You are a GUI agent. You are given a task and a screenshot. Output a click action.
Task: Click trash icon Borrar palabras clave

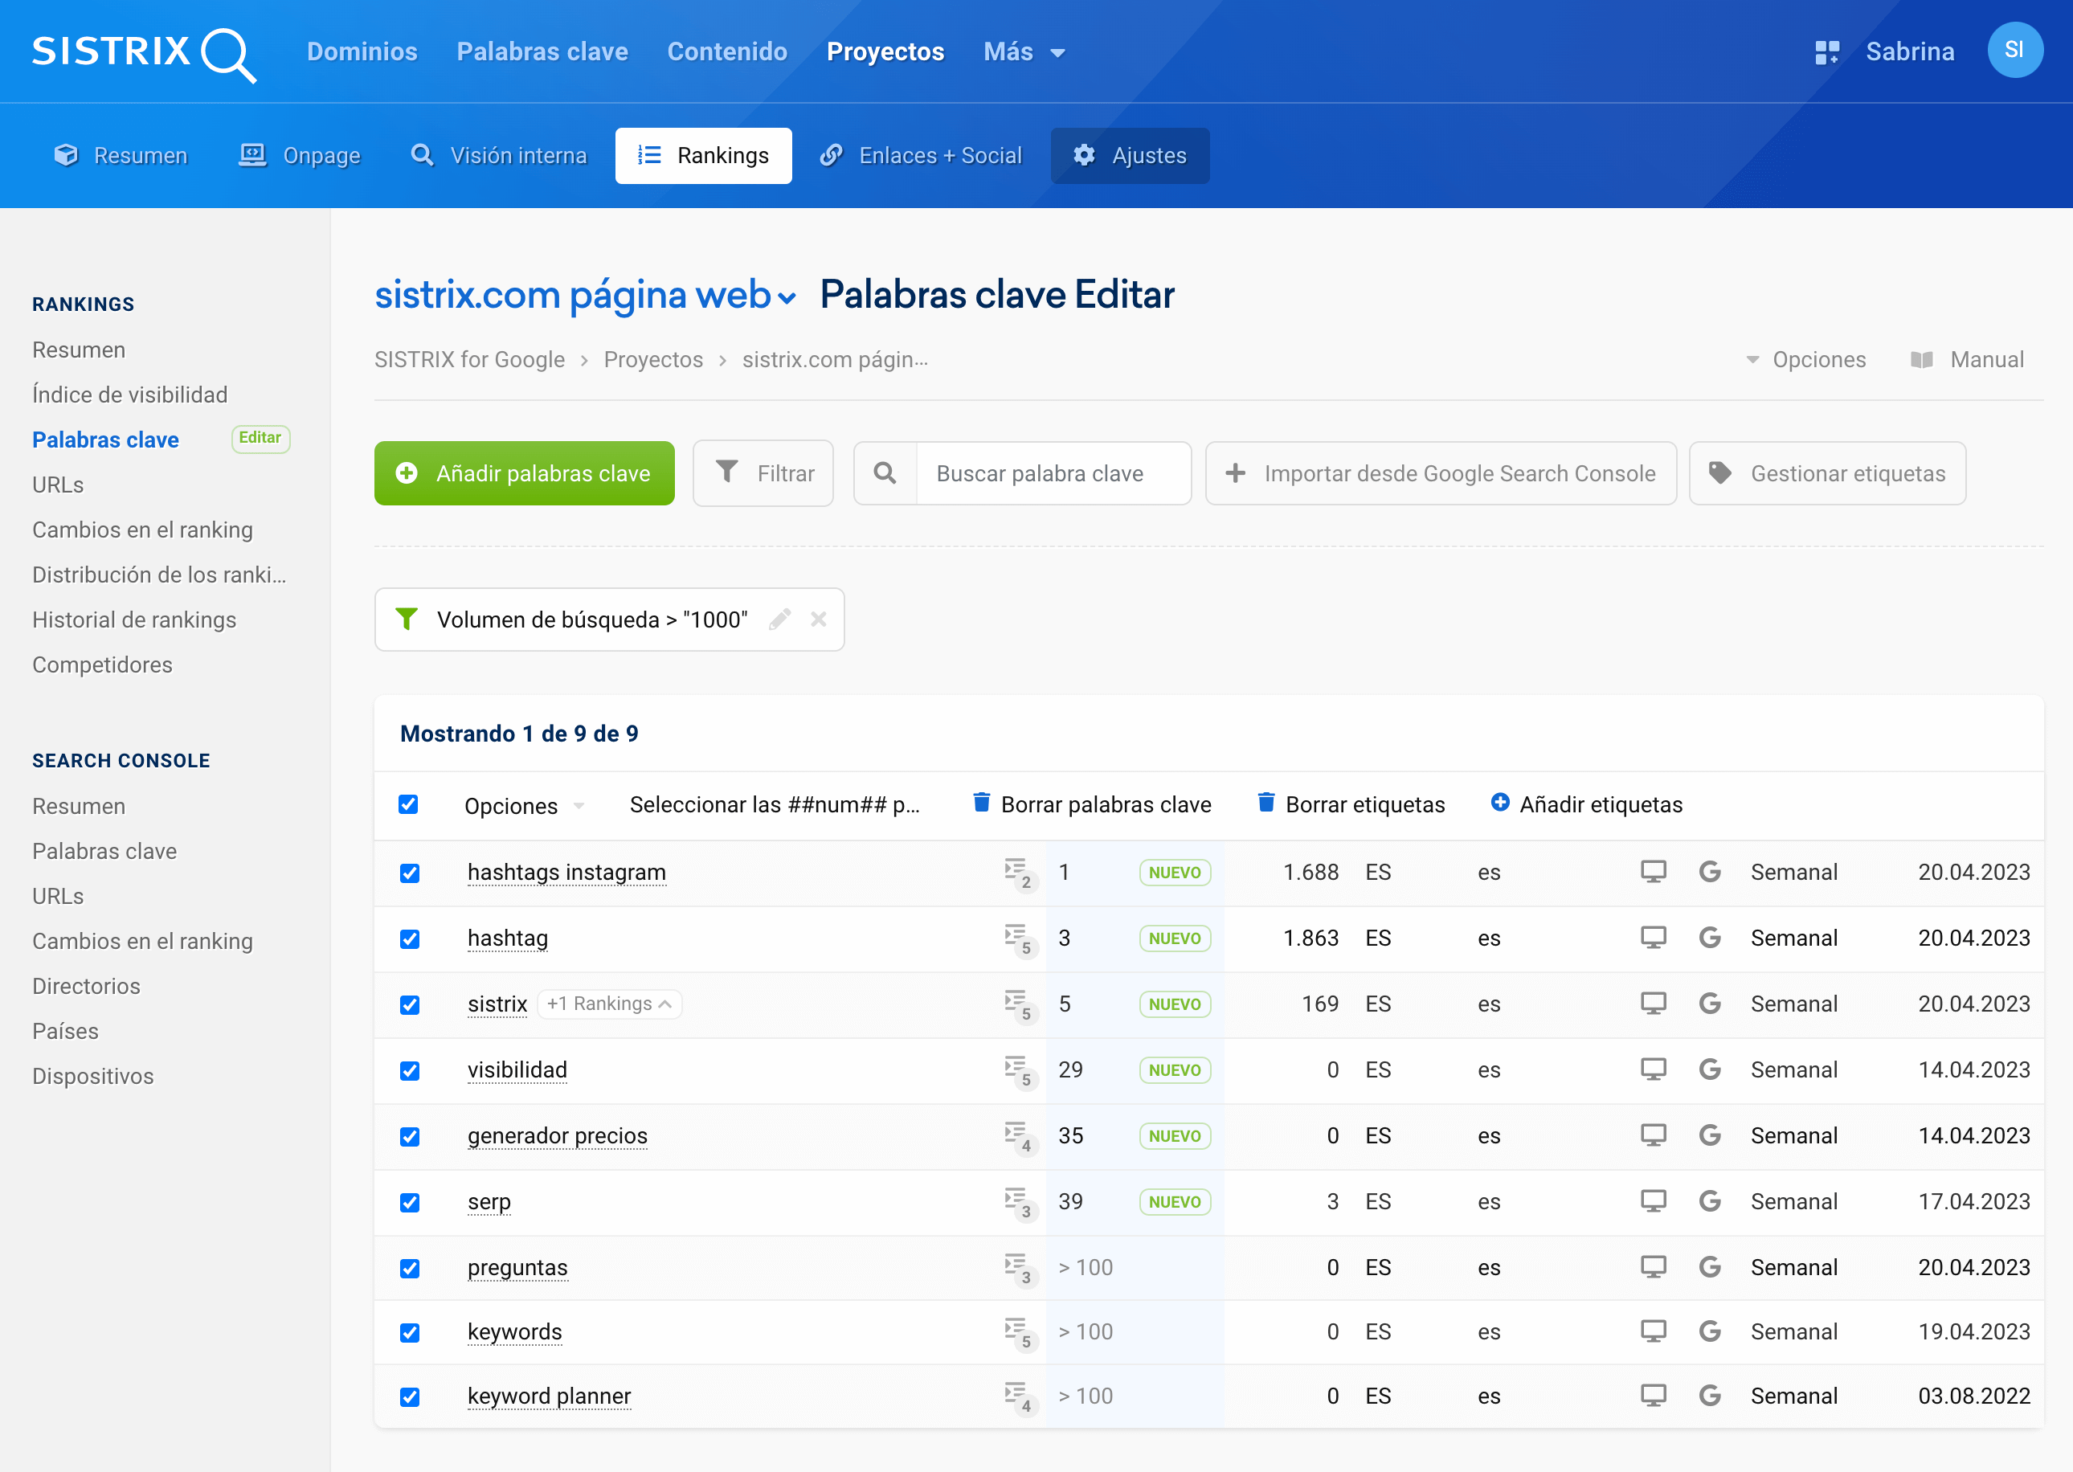tap(981, 804)
